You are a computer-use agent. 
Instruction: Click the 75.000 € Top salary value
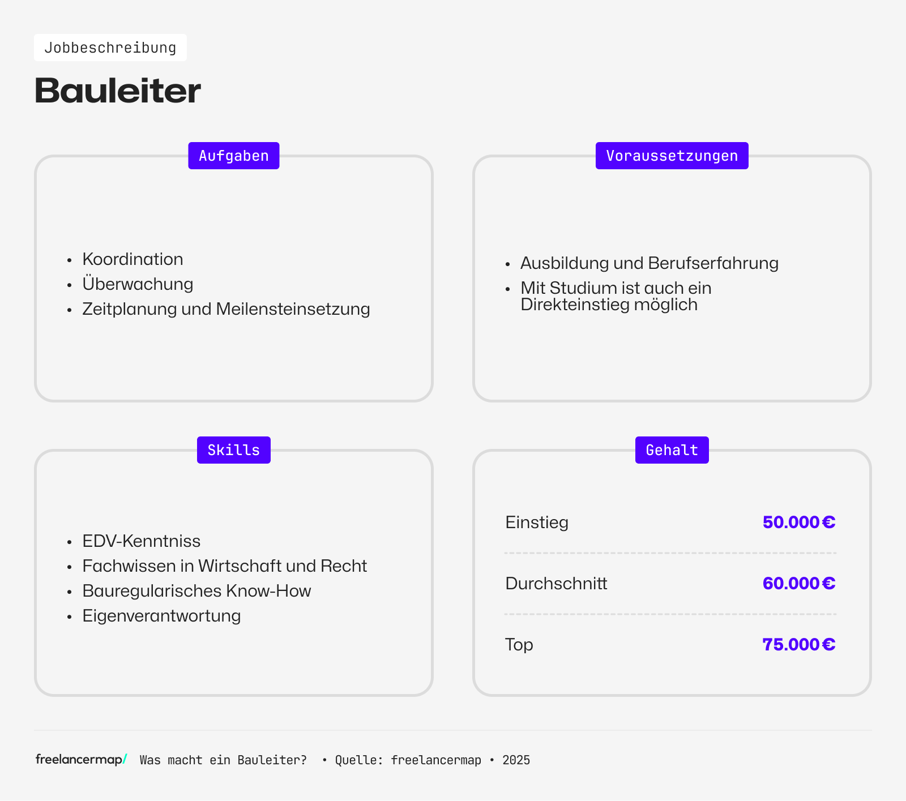(798, 644)
